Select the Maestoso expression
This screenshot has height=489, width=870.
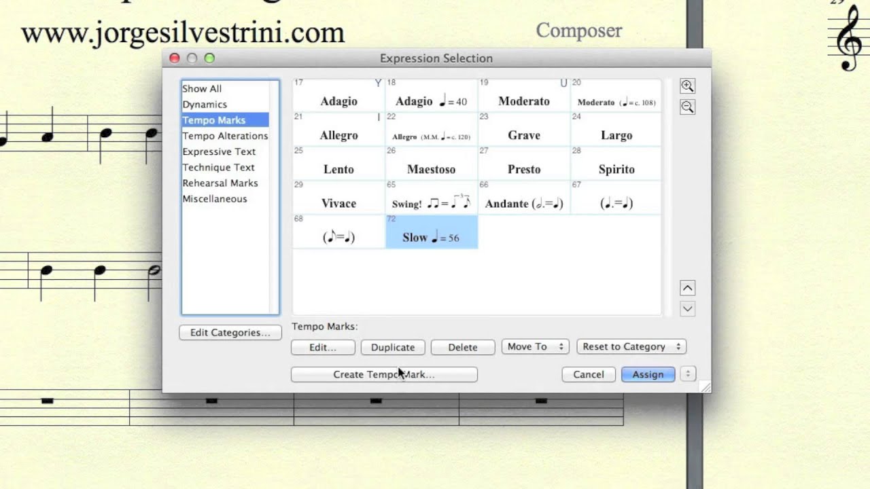pos(432,163)
